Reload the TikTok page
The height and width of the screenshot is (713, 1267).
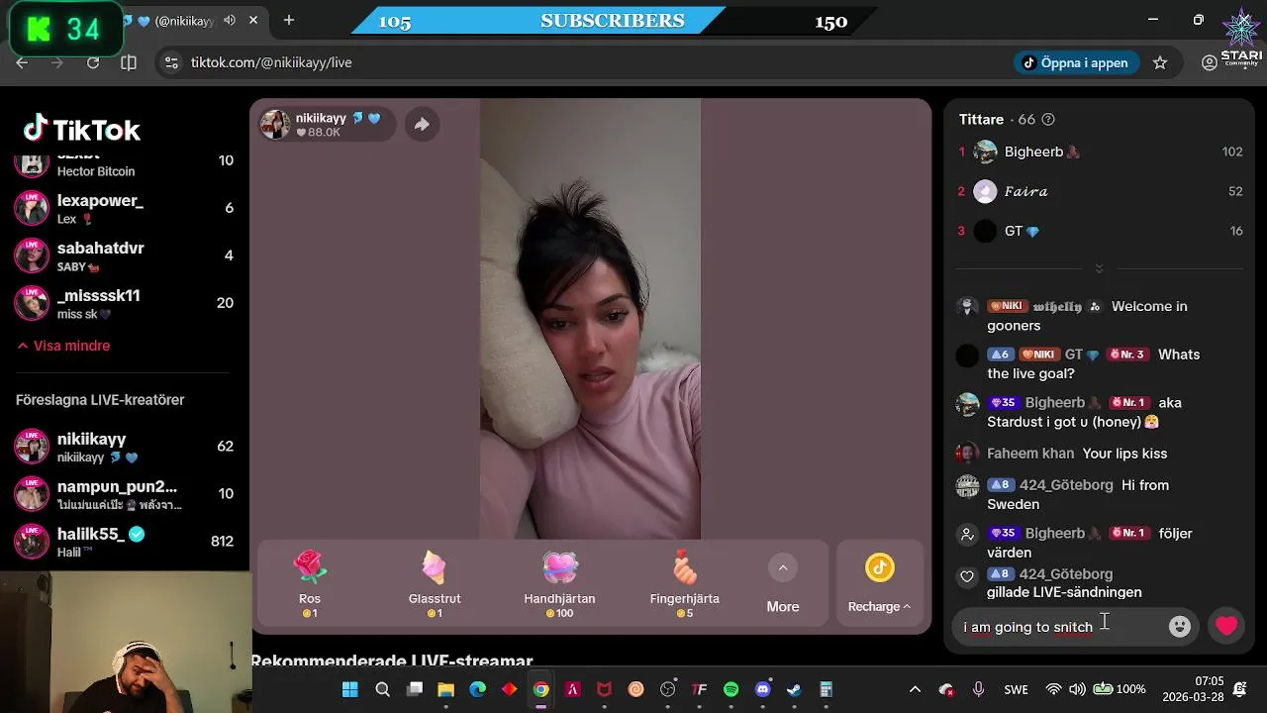click(x=93, y=62)
